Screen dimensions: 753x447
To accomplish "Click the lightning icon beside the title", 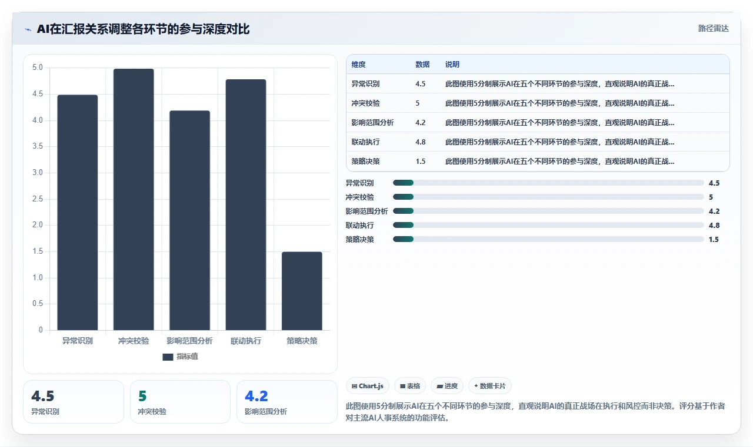I will 28,29.
